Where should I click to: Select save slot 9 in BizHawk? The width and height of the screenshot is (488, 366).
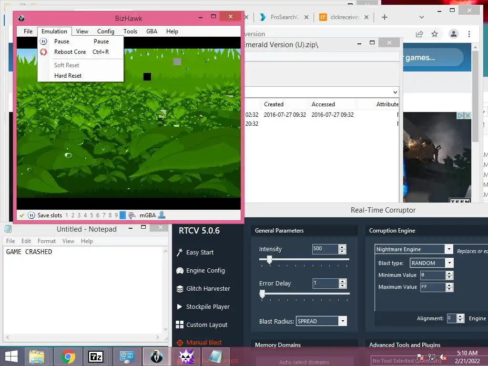(116, 215)
